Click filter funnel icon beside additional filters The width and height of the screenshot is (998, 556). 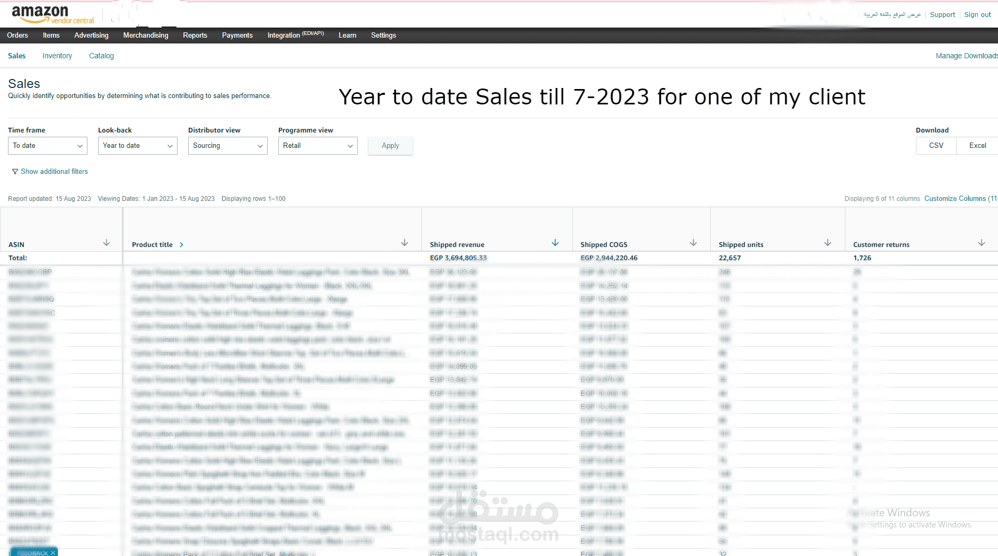click(15, 172)
